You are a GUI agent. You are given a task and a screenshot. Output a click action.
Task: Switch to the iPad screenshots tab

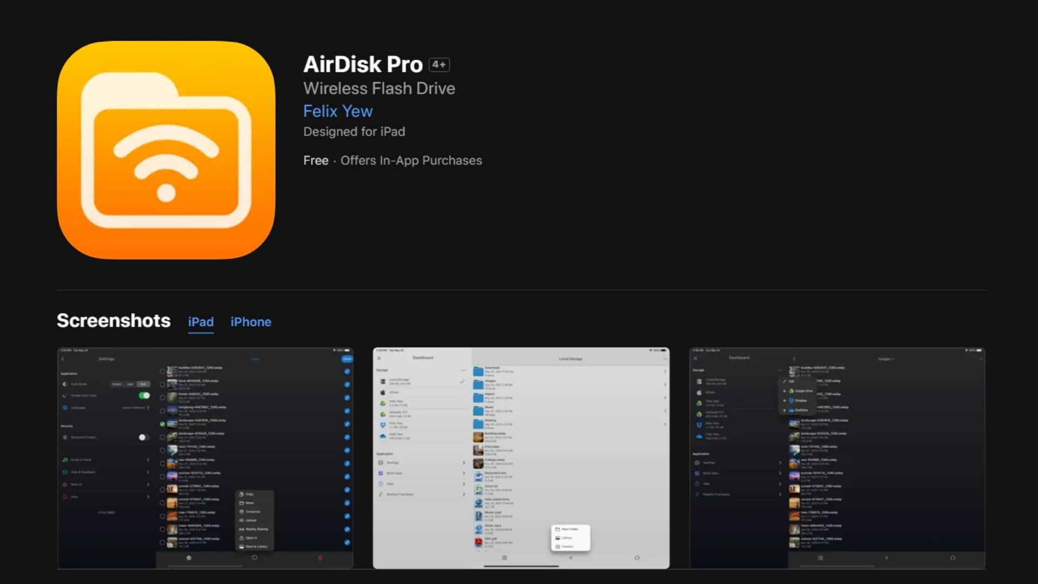coord(201,322)
